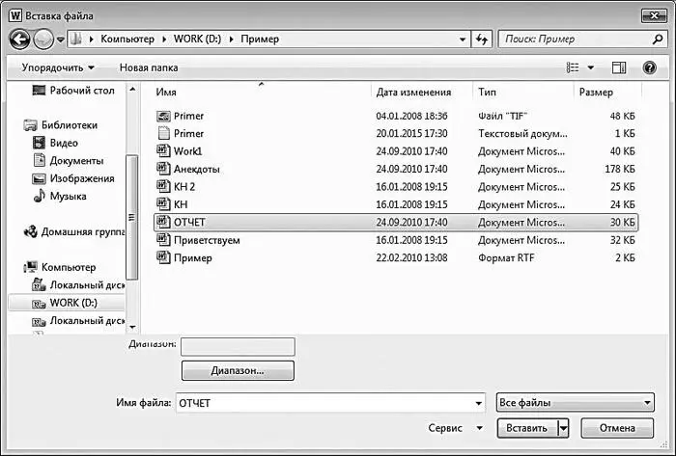The image size is (676, 456).
Task: Open the Все файлы file type dropdown
Action: [576, 403]
